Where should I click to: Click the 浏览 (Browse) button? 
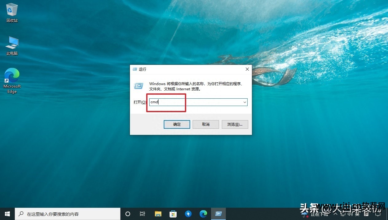pos(235,124)
